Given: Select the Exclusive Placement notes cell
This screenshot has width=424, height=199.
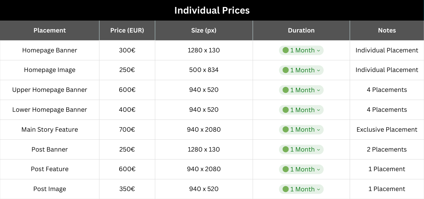Looking at the screenshot, I should click(x=387, y=130).
